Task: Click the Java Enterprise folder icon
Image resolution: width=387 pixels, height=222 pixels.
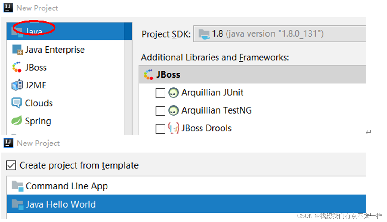Action: 17,50
